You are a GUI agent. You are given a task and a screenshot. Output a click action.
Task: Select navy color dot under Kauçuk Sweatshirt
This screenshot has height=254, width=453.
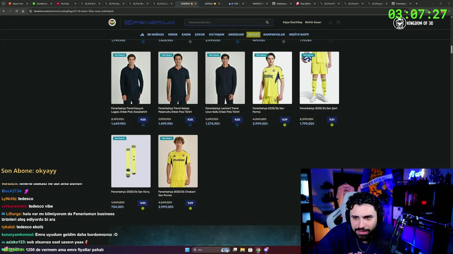tap(143, 125)
